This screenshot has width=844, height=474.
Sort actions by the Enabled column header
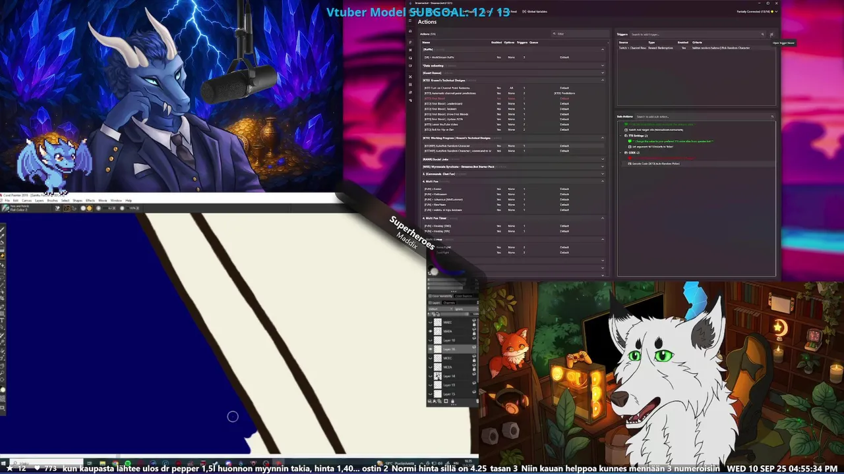(x=497, y=42)
